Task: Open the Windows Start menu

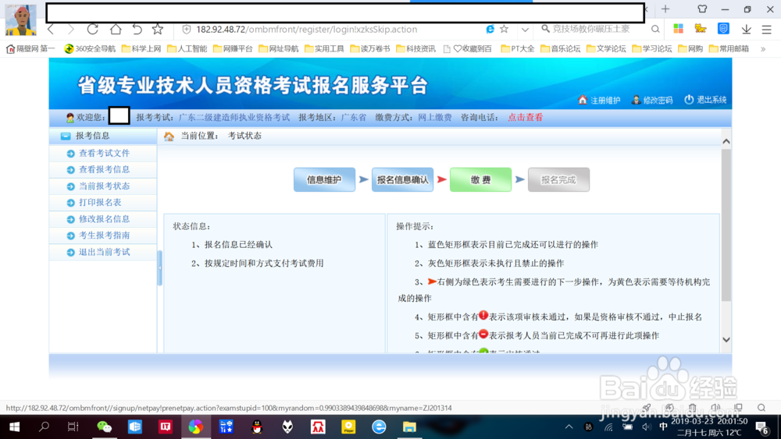Action: 14,427
